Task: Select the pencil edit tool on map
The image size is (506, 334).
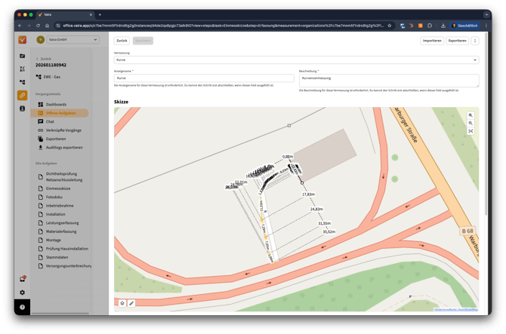Action: [131, 303]
